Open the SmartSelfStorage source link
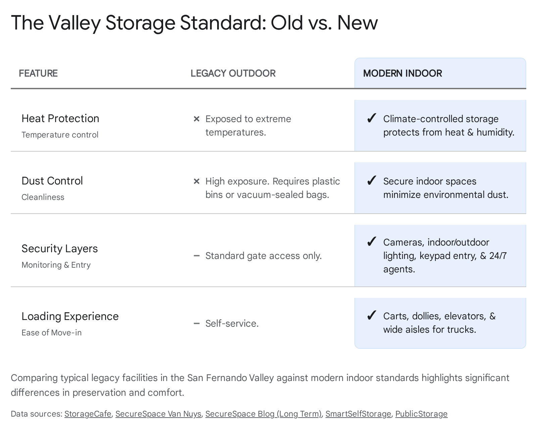537x430 pixels. (358, 414)
